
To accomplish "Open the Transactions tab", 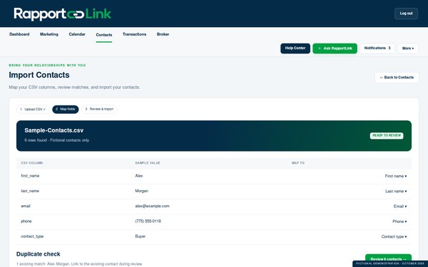I will click(134, 34).
